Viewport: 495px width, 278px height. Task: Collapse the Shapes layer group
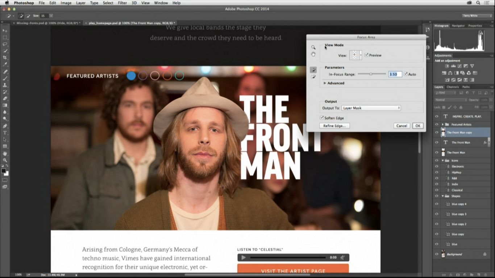point(443,196)
